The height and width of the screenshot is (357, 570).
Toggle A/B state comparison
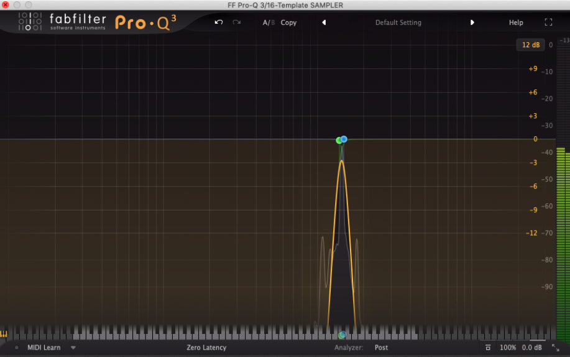click(x=268, y=22)
